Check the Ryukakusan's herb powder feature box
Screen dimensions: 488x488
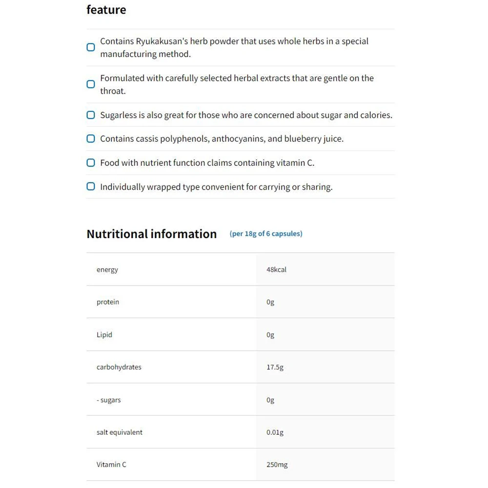91,47
